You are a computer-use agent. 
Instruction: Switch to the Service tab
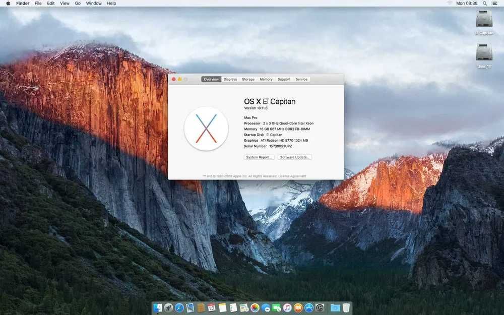pos(301,79)
